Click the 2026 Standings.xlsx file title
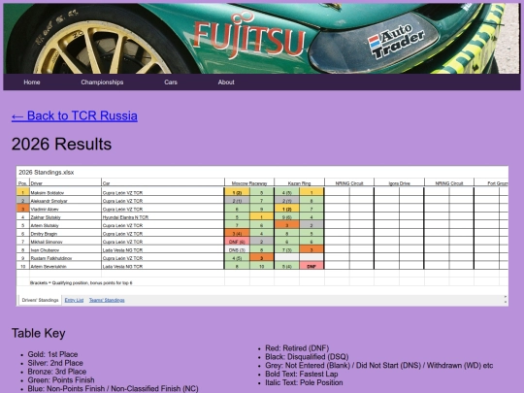 pos(47,173)
